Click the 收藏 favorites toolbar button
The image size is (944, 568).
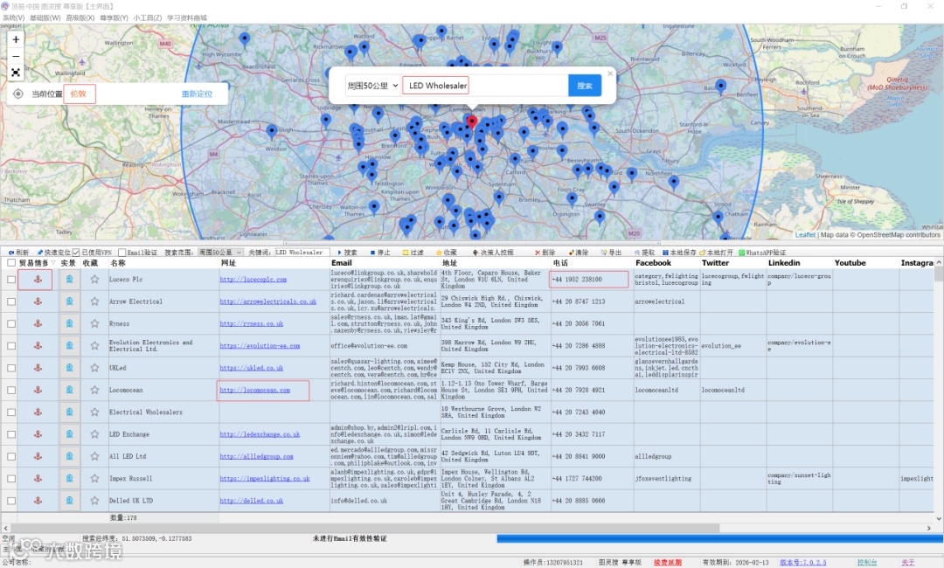pos(446,253)
